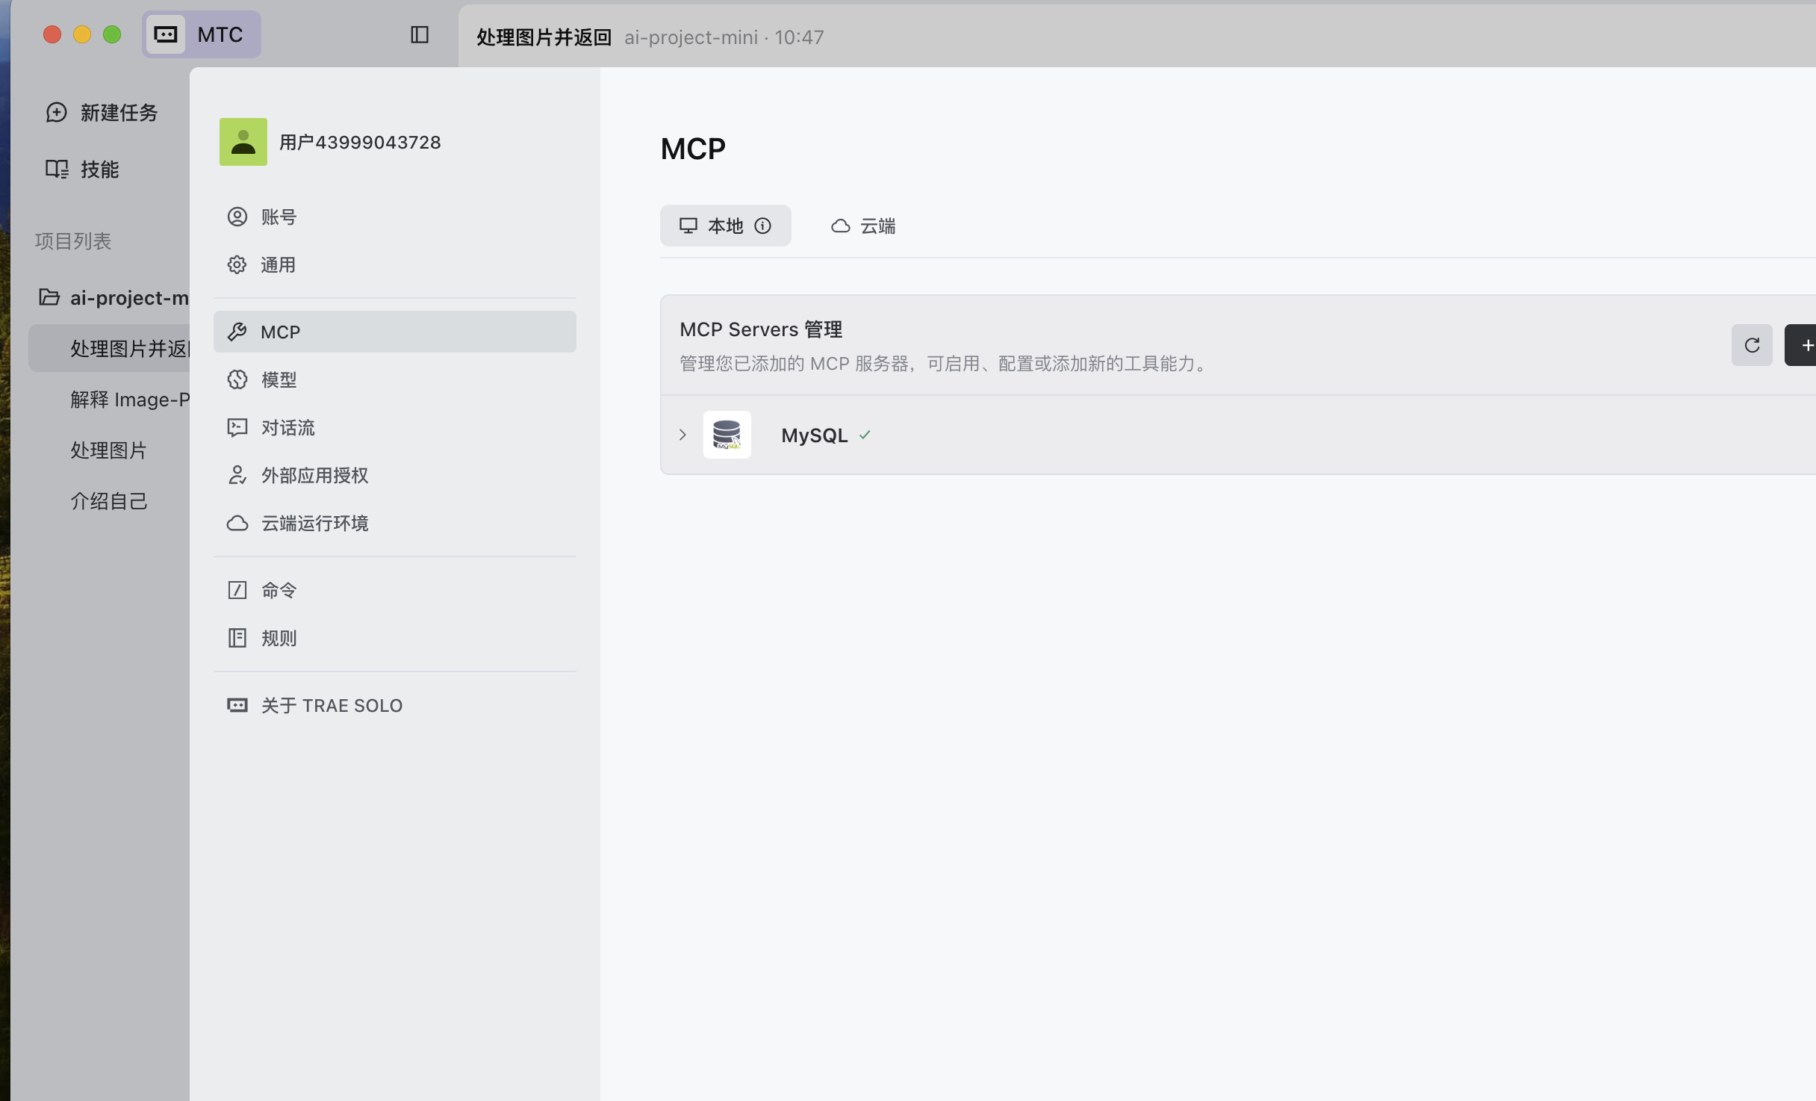1816x1101 pixels.
Task: Open the 规则 rules section
Action: 279,638
